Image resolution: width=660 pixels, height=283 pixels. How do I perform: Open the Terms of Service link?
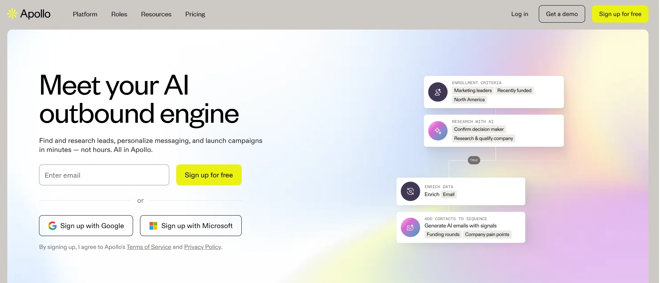(149, 247)
